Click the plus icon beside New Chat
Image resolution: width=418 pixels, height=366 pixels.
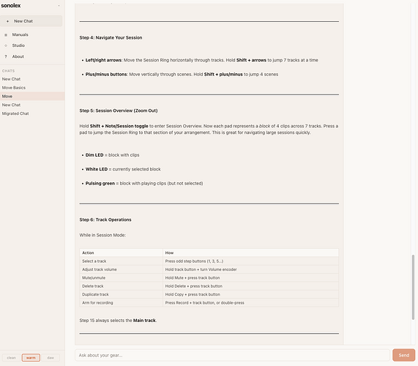(7, 21)
